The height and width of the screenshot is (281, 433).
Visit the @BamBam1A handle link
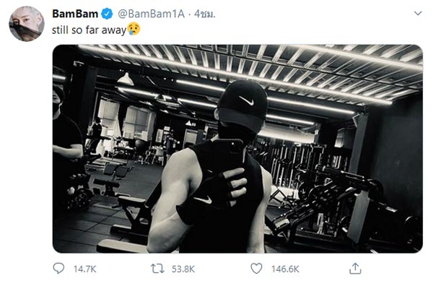pyautogui.click(x=151, y=14)
